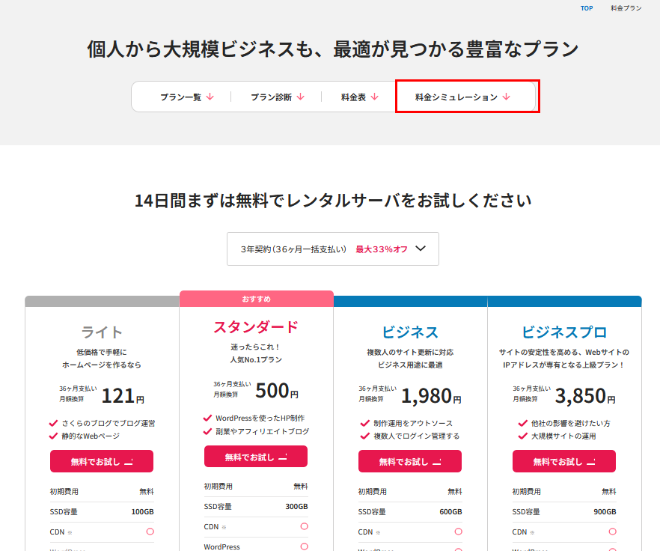Click the external-link icon in ライト's 無料でお試し button
Image resolution: width=660 pixels, height=551 pixels.
coord(129,462)
